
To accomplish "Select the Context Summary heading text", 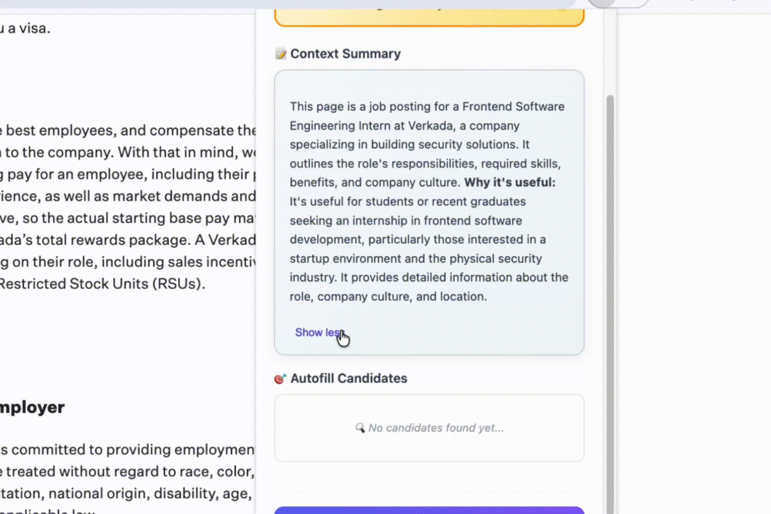I will pos(345,54).
